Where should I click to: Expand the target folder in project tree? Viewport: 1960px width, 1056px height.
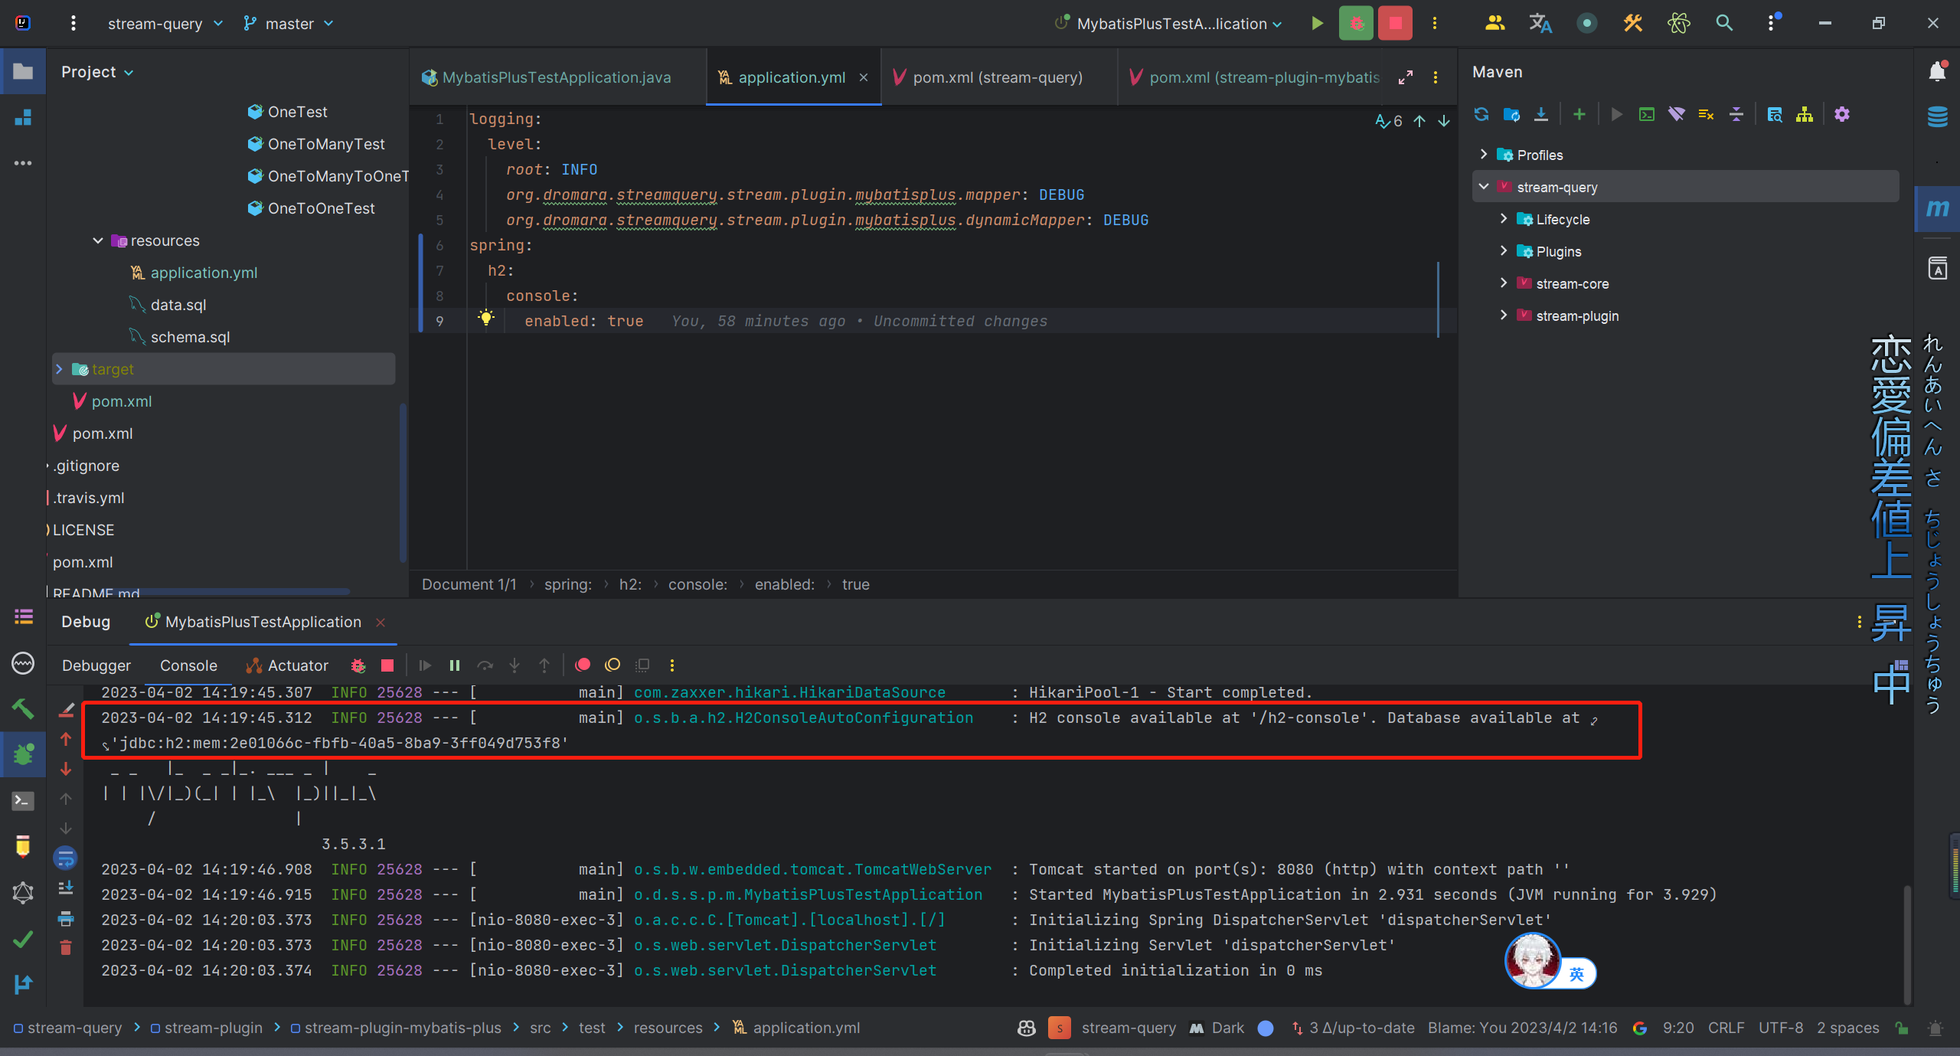[x=59, y=369]
